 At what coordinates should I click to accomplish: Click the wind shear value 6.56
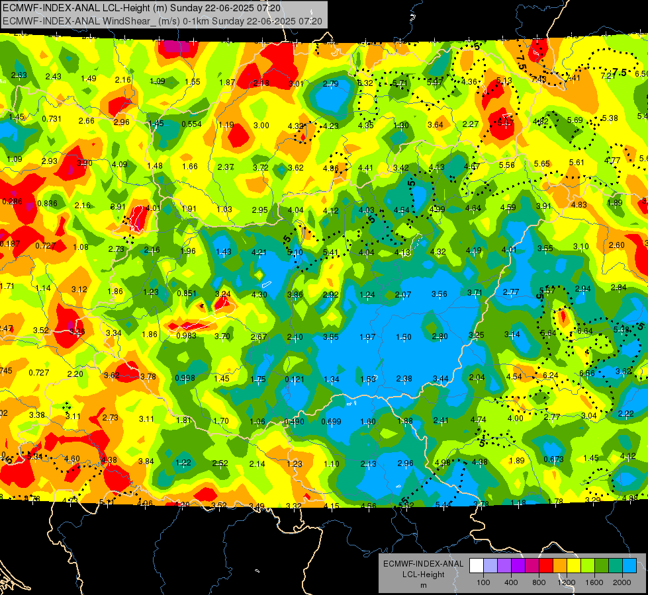(x=587, y=374)
